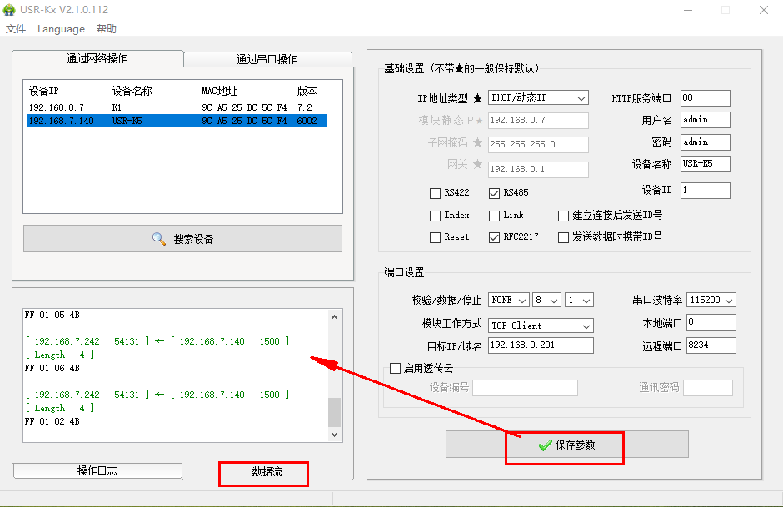
Task: Enable the 启用透传云 checkbox
Action: click(x=396, y=369)
